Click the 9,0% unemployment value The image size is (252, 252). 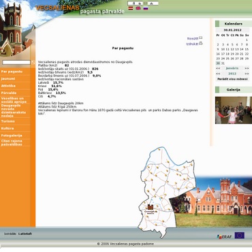click(97, 76)
